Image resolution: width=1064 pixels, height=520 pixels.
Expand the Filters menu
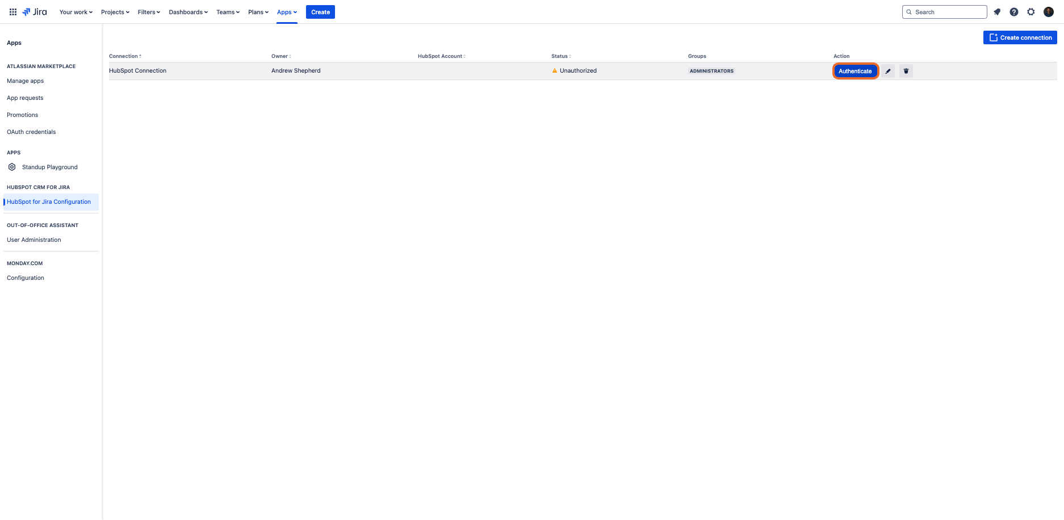tap(149, 12)
